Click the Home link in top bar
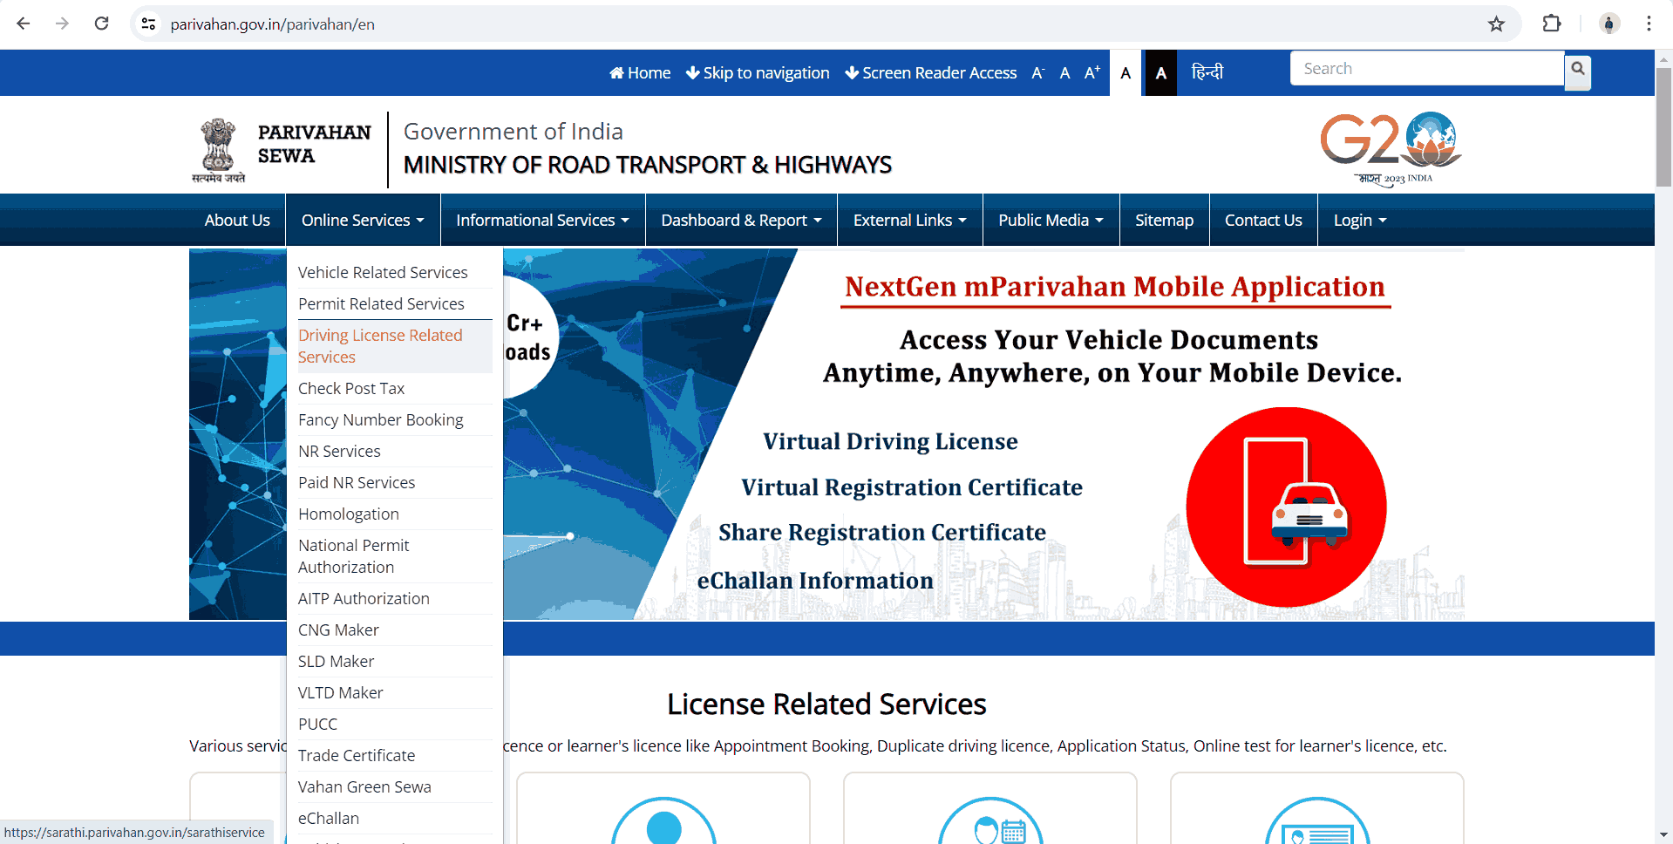The width and height of the screenshot is (1673, 844). tap(640, 73)
